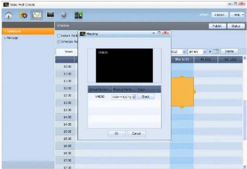Image resolution: width=247 pixels, height=169 pixels.
Task: Click the Sat 1/23 column header
Action: click(x=230, y=60)
